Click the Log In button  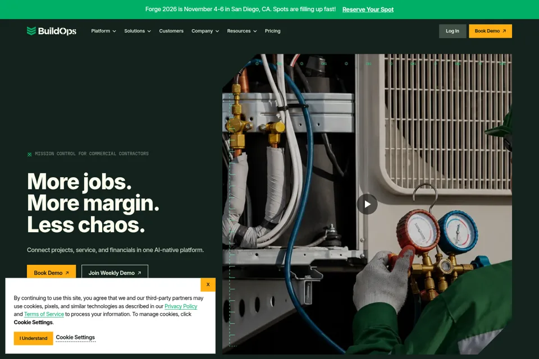coord(453,31)
